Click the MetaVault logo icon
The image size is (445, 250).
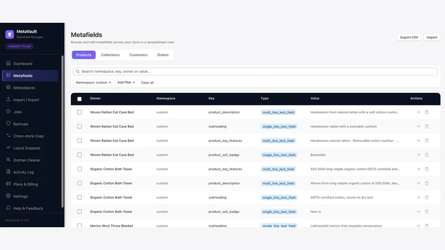coord(9,34)
